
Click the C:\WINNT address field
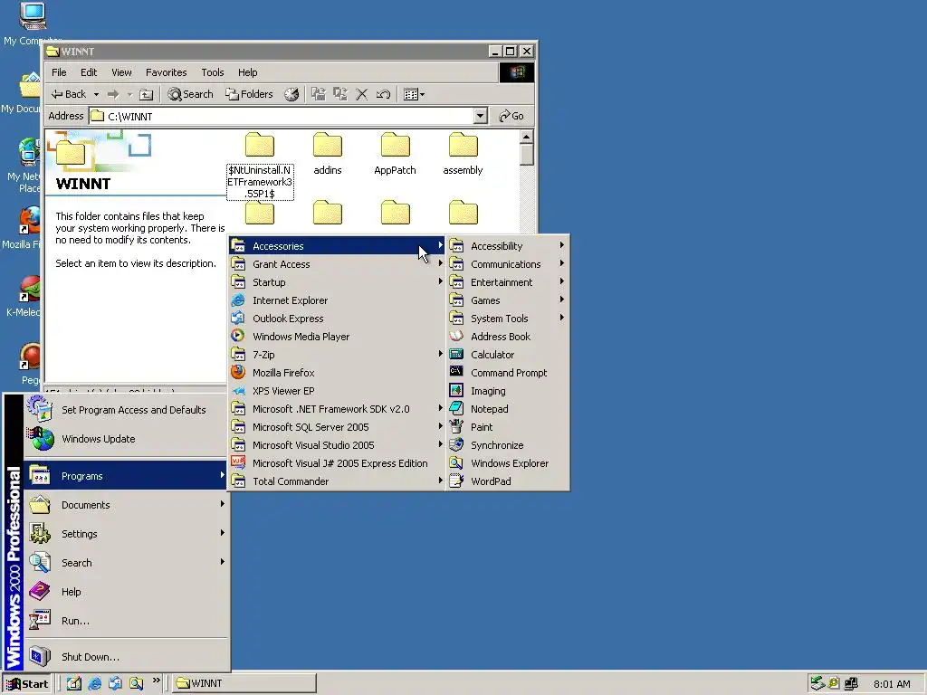coord(282,117)
